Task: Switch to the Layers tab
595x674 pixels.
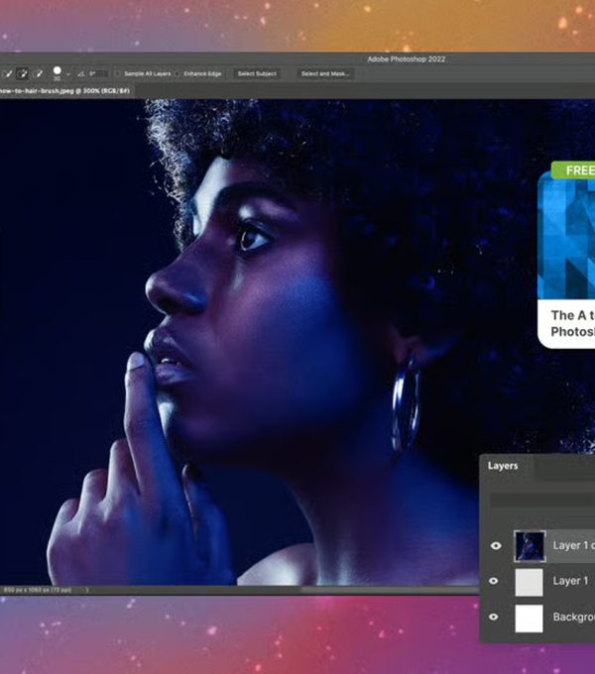Action: [503, 465]
